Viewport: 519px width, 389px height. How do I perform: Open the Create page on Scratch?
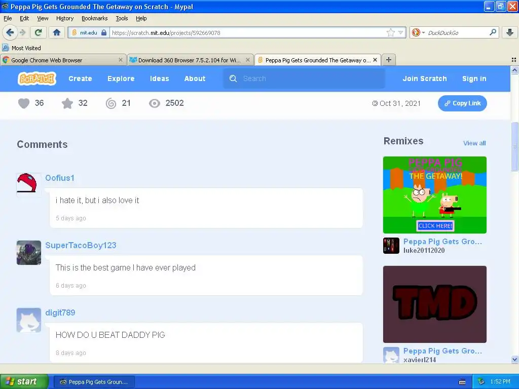80,79
